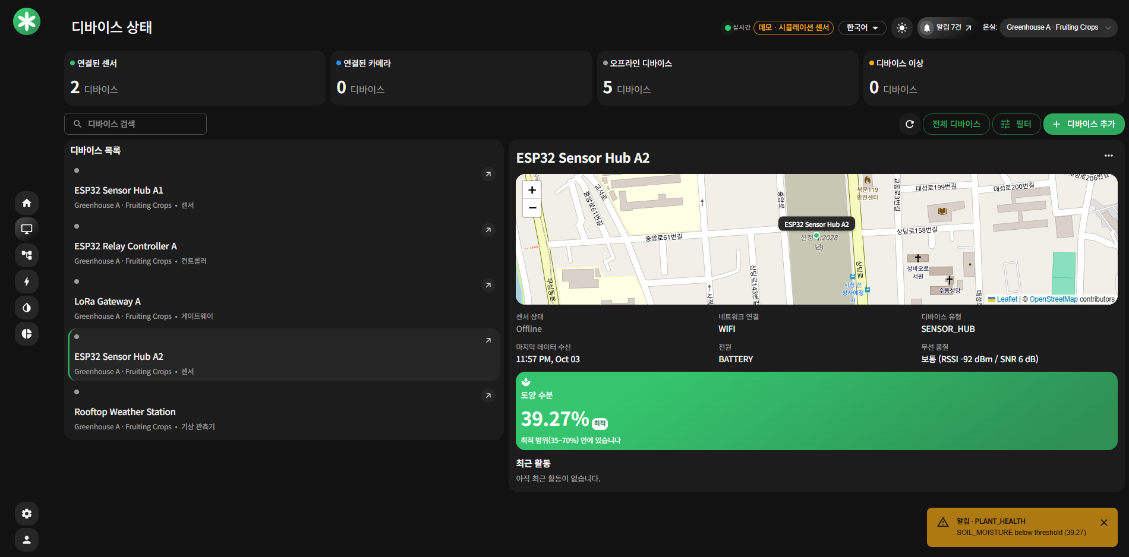Expand the Greenhouse A selector dropdown
1129x557 pixels.
1058,28
